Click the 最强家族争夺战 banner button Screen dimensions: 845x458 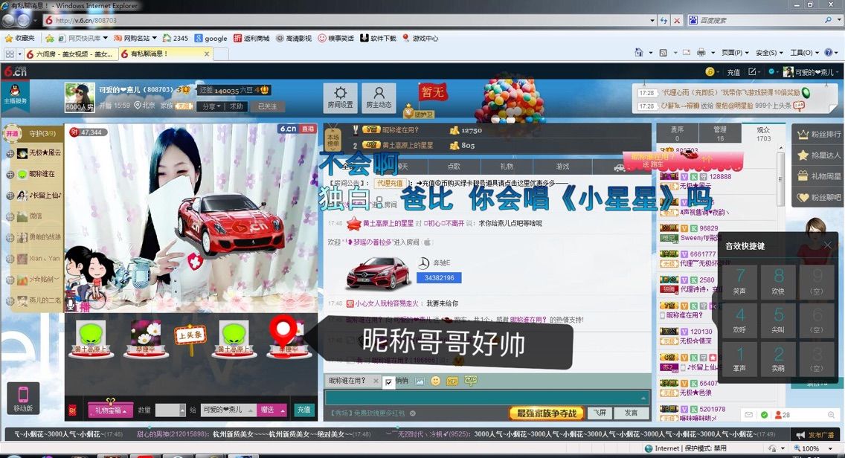coord(547,413)
